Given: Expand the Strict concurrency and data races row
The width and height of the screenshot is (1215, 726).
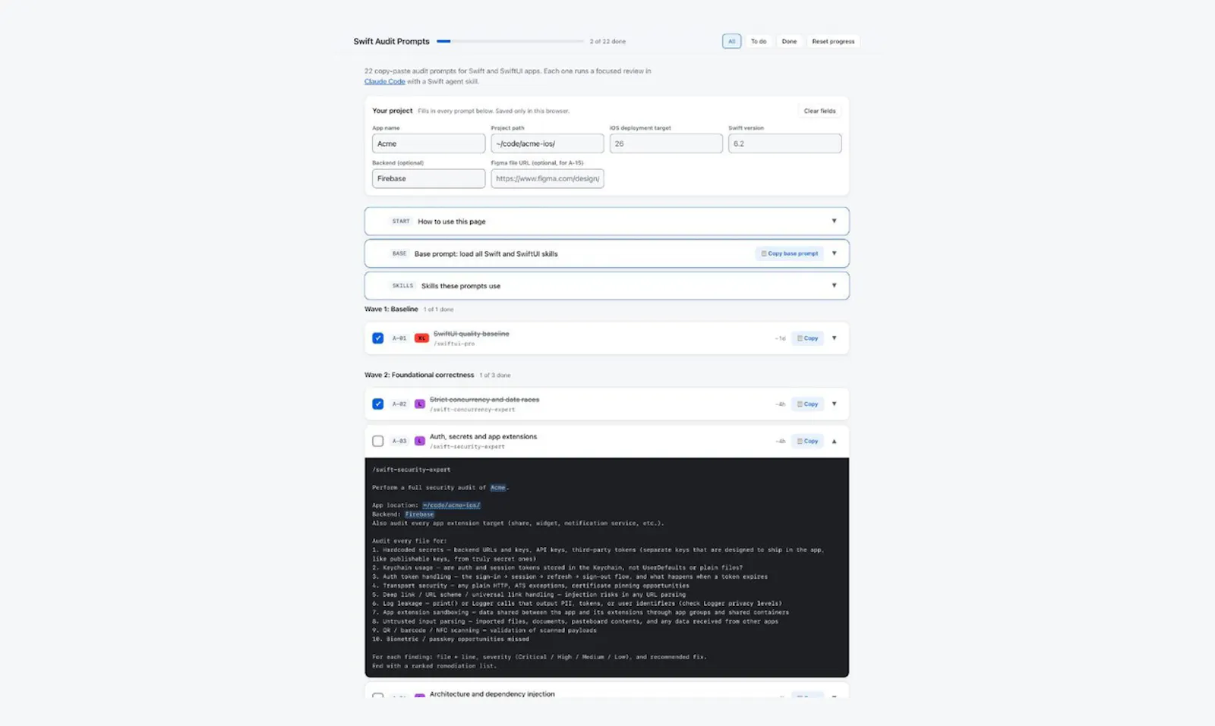Looking at the screenshot, I should (x=834, y=404).
